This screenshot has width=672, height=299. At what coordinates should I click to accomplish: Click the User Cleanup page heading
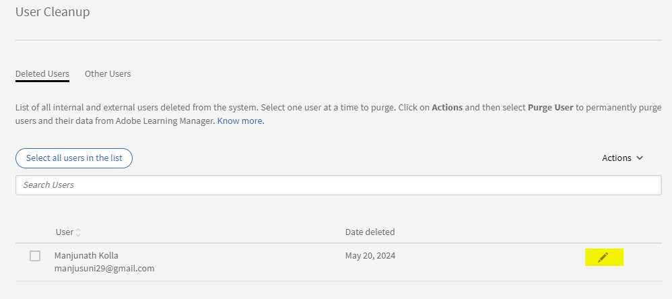coord(53,12)
